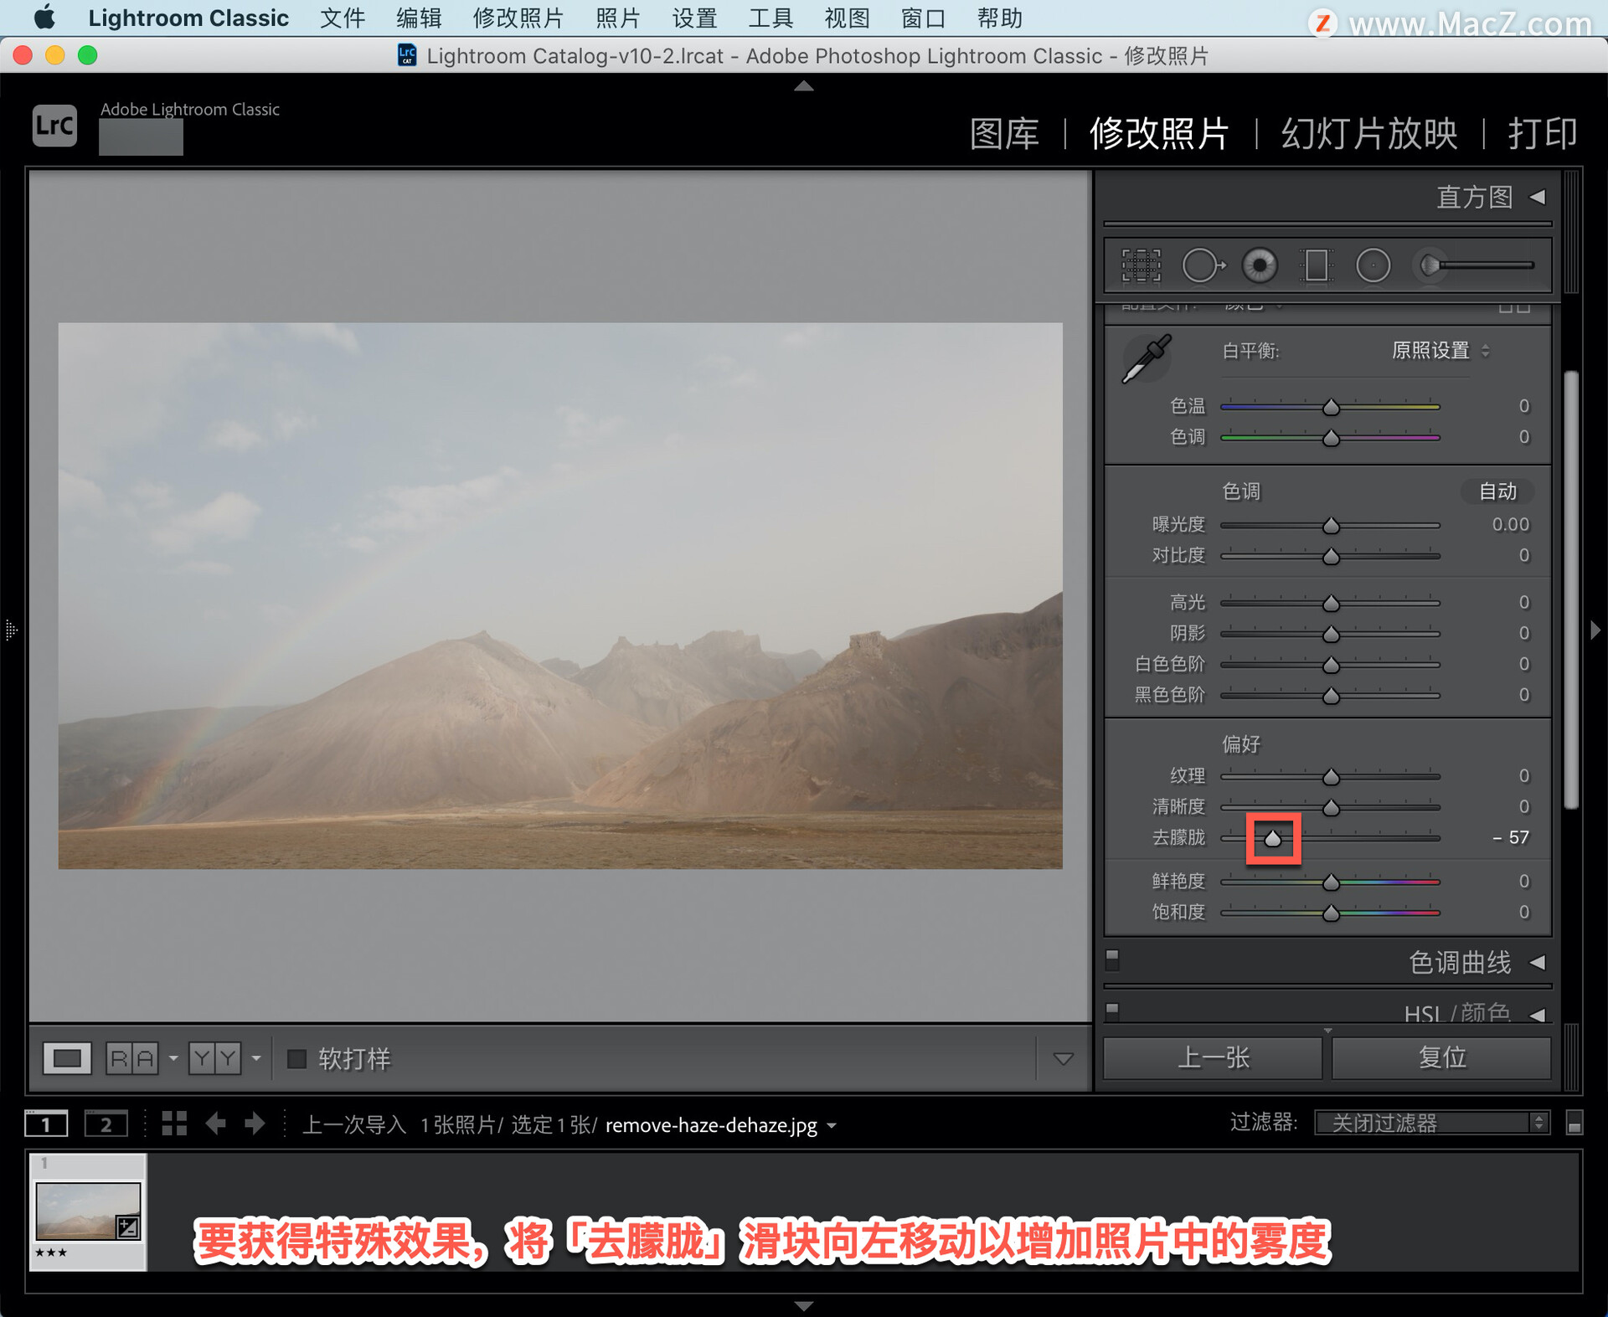Open Grid view from filmstrip
Image resolution: width=1608 pixels, height=1317 pixels.
click(174, 1124)
